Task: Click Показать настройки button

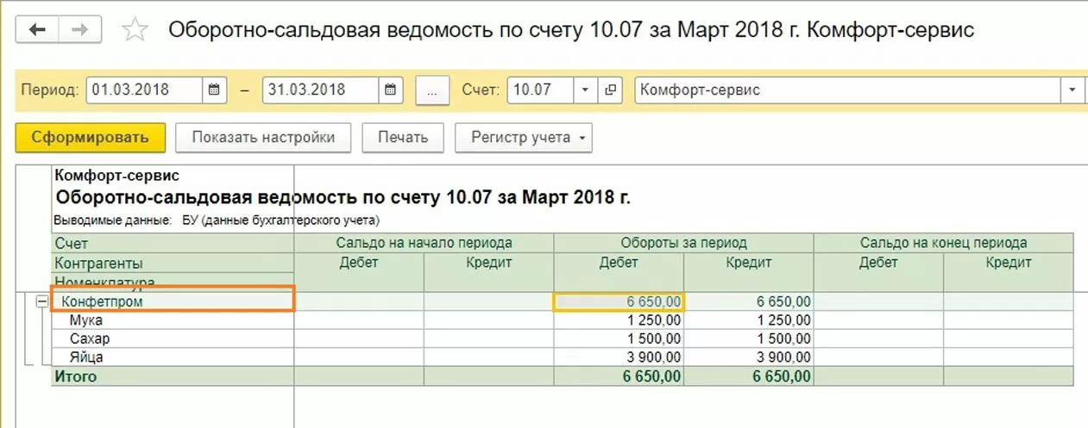Action: [x=262, y=138]
